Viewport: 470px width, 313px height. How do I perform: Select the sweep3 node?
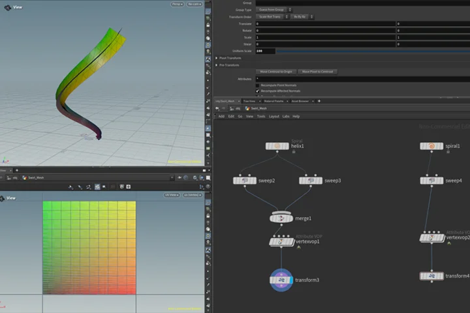click(311, 181)
